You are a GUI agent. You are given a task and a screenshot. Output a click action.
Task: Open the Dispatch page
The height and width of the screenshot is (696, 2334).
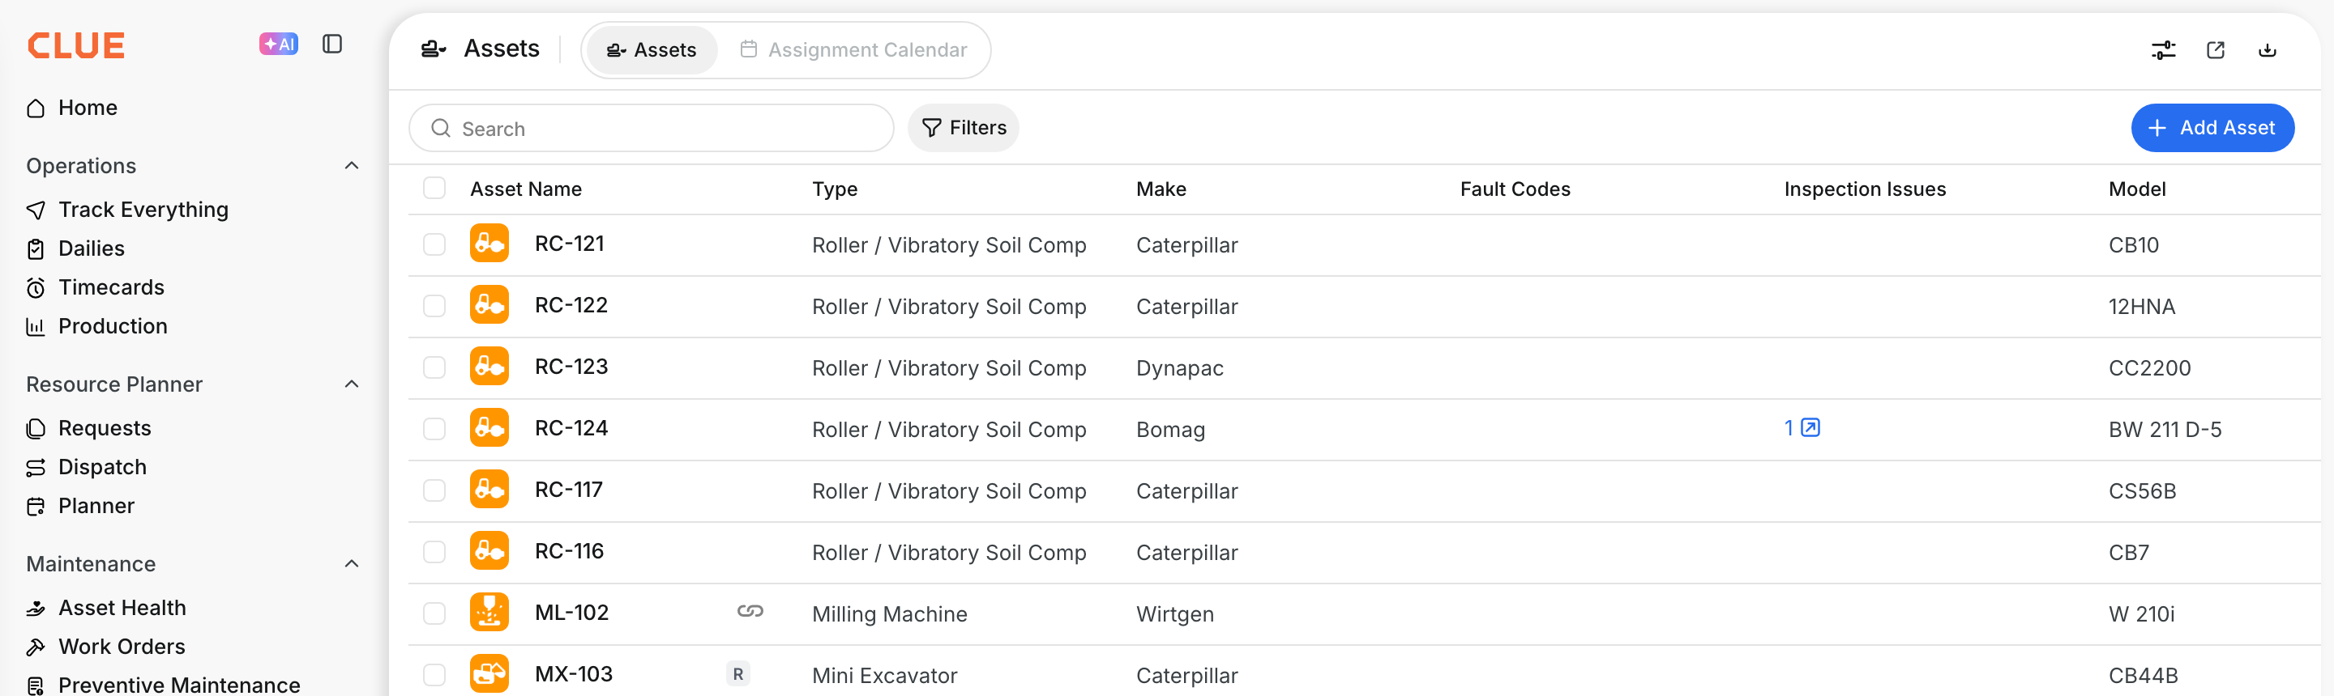[x=87, y=467]
